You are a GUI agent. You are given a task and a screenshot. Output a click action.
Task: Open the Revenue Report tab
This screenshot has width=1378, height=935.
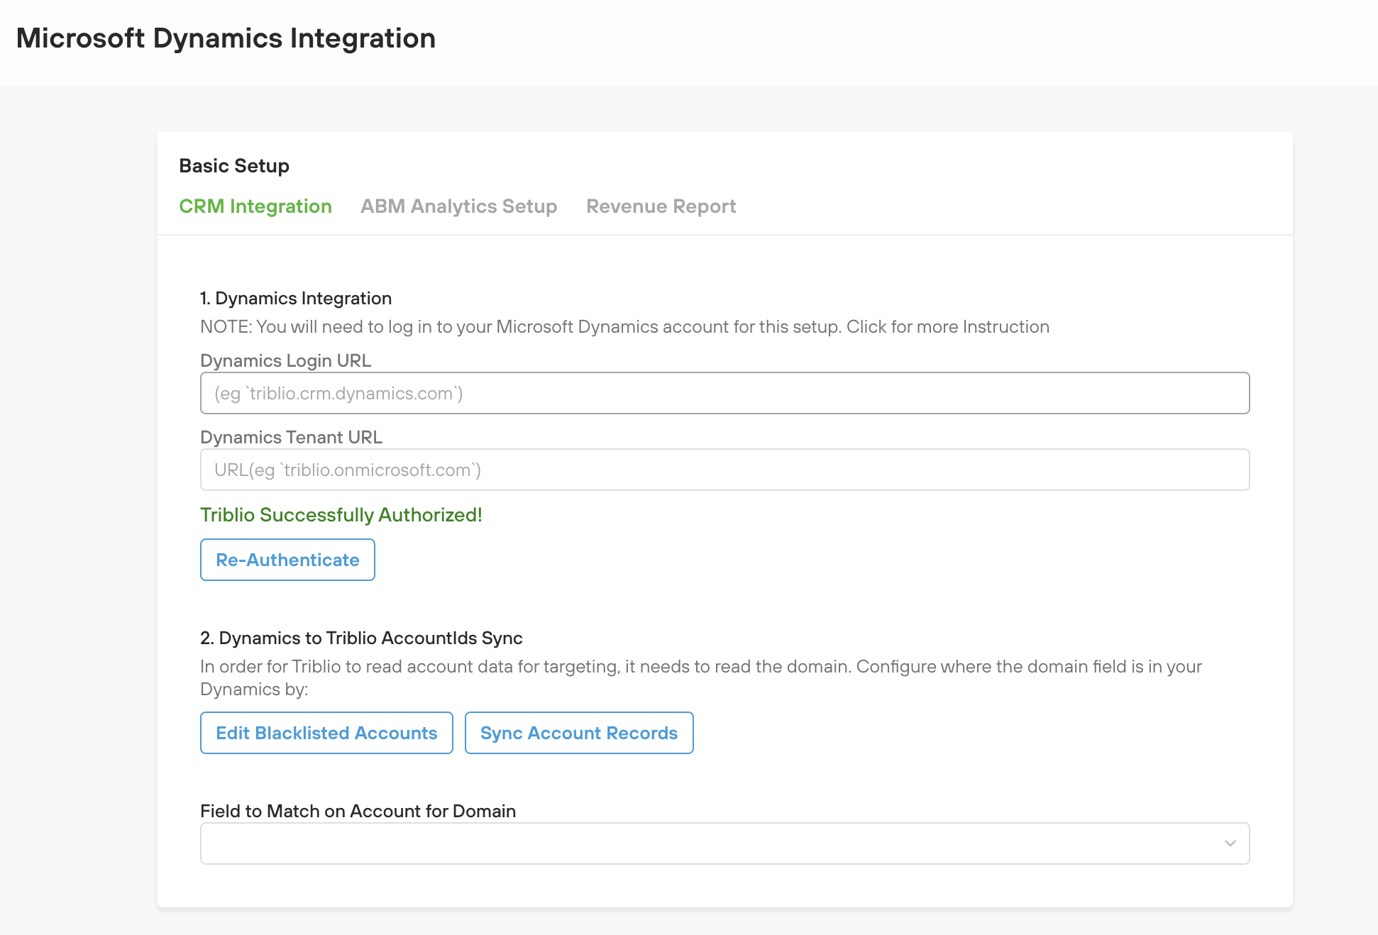(x=661, y=206)
